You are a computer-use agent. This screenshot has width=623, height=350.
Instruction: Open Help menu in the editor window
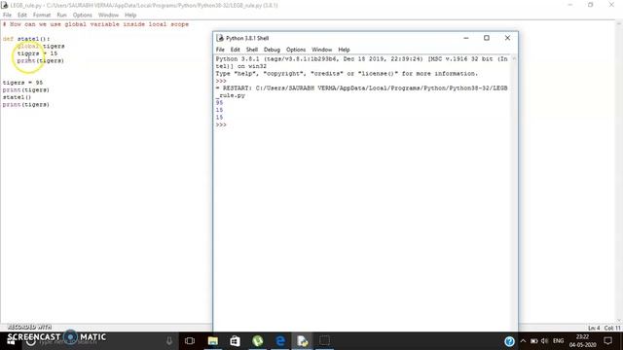(130, 16)
